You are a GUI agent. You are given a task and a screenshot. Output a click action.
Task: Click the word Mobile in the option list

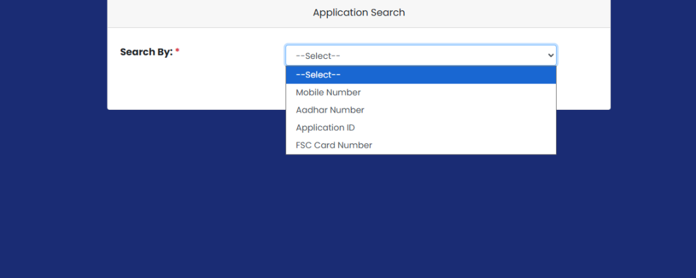[x=309, y=92]
